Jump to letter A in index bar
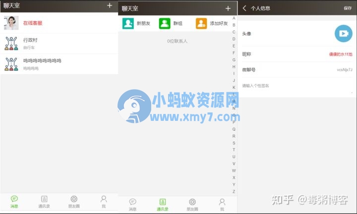The height and width of the screenshot is (214, 357). pyautogui.click(x=234, y=18)
